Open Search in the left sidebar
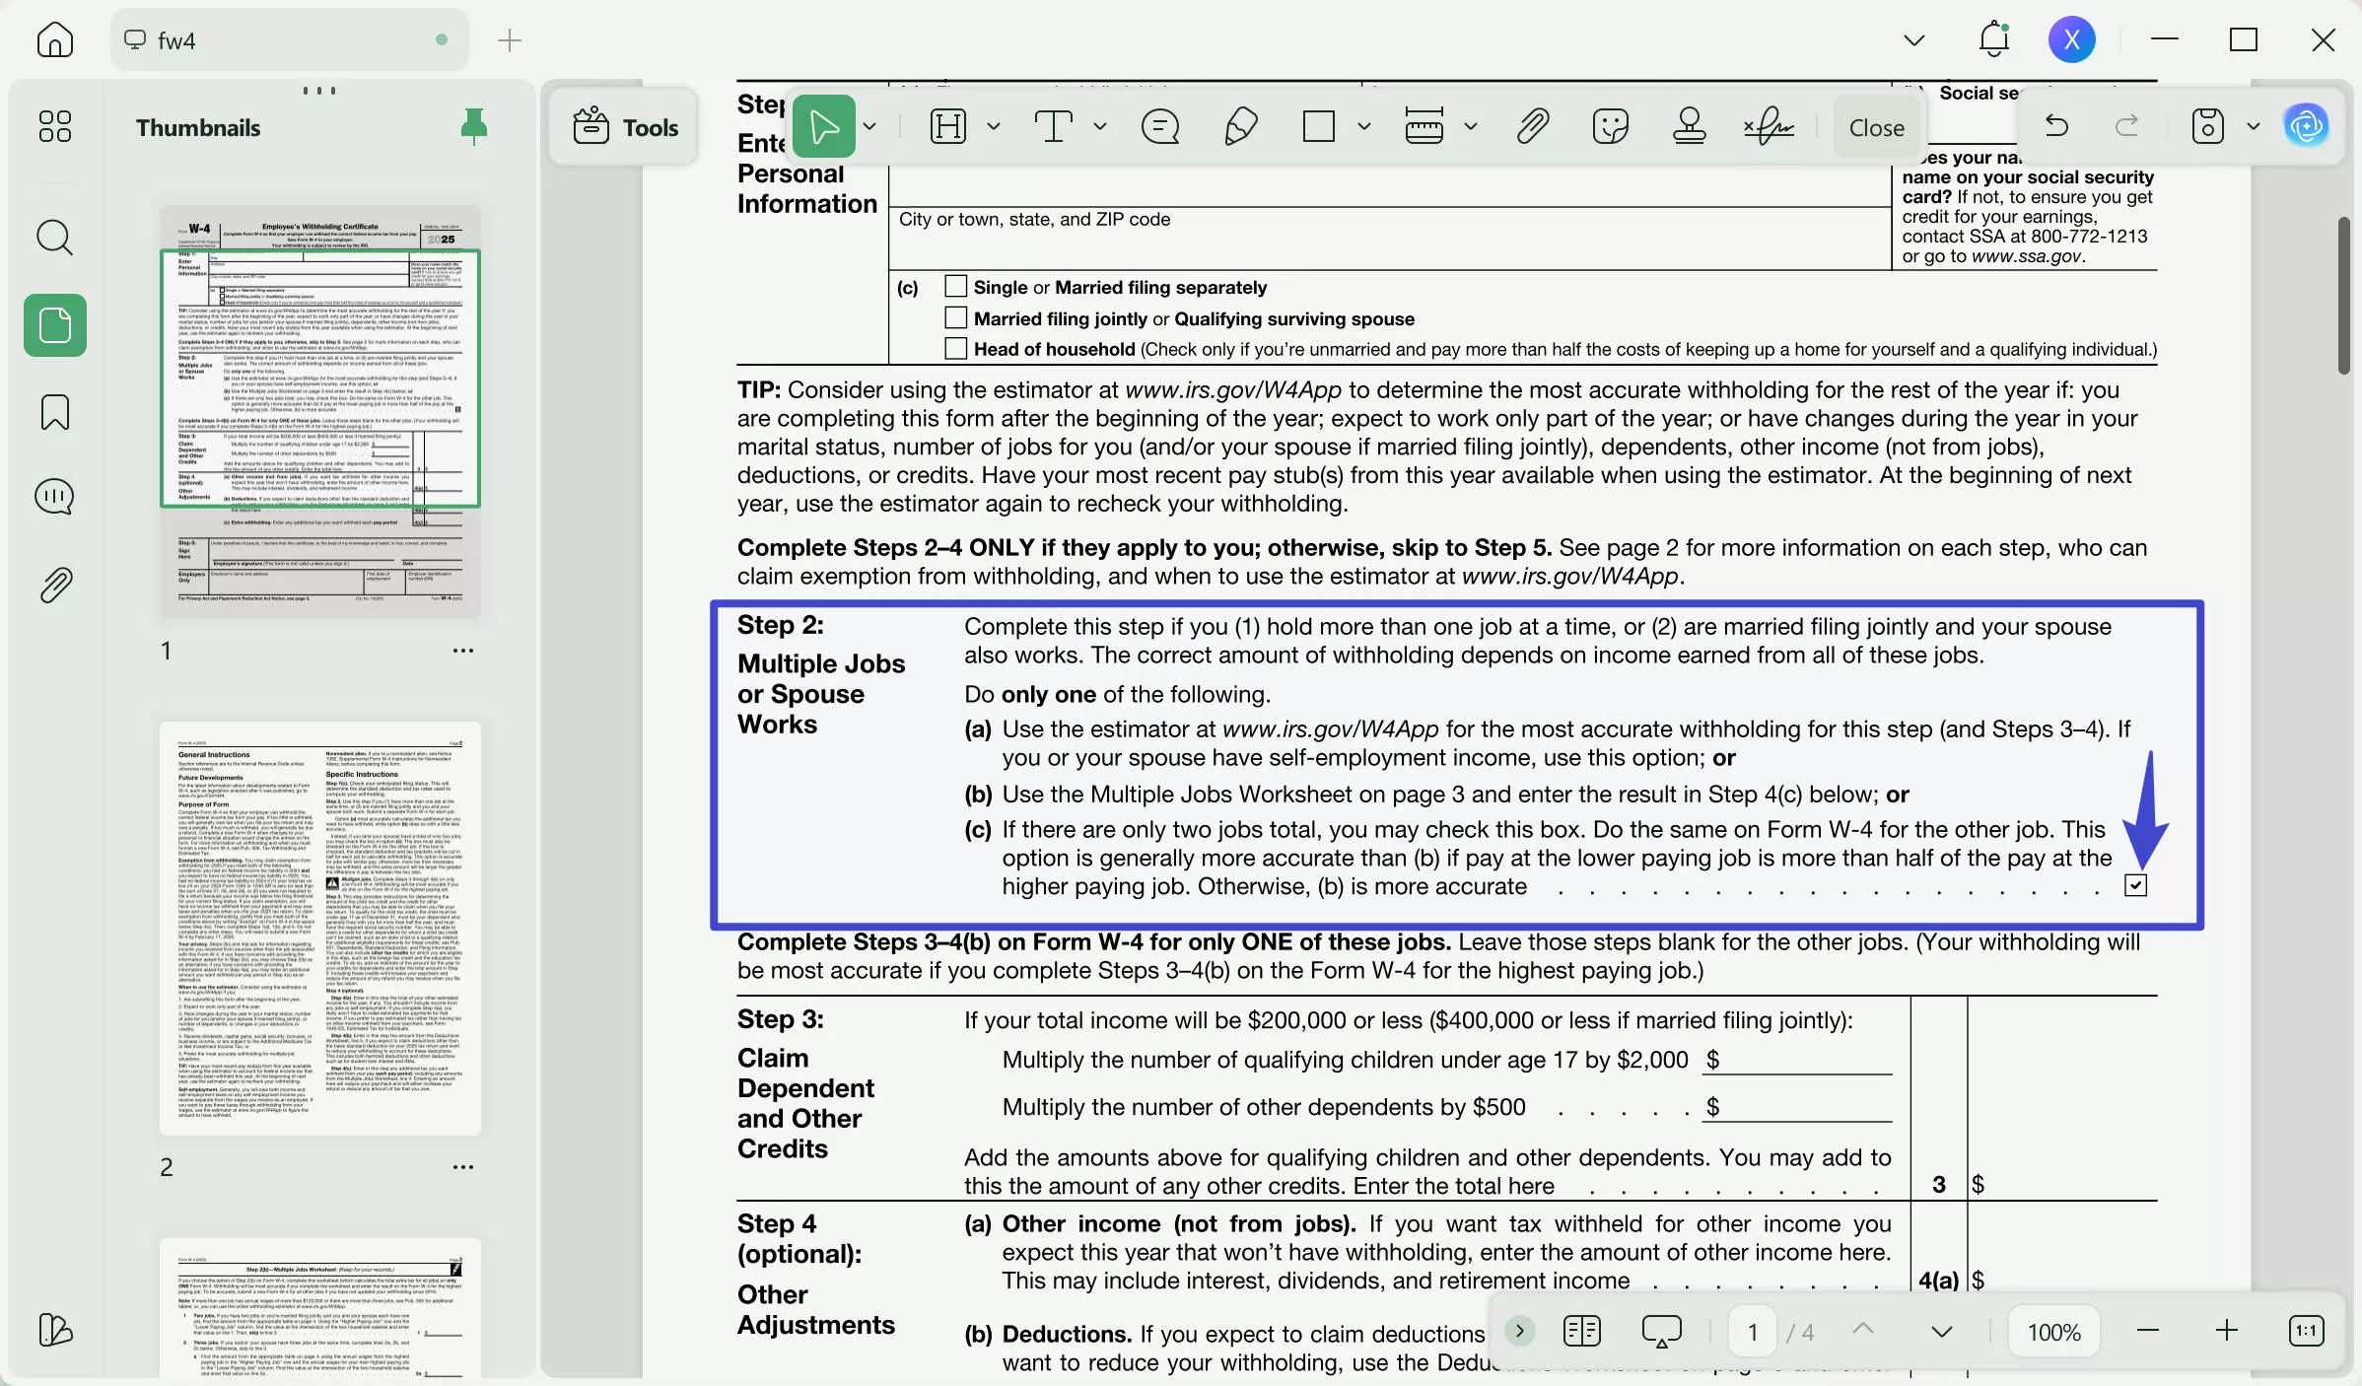 [x=54, y=238]
